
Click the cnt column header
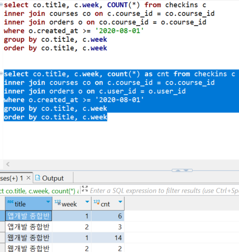point(108,203)
